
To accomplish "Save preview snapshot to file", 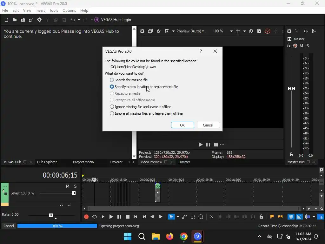I will pyautogui.click(x=259, y=31).
